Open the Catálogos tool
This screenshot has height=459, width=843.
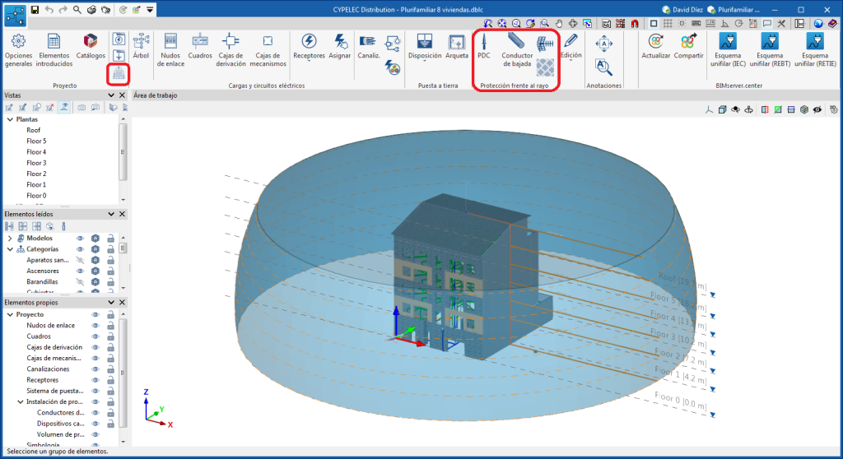[x=91, y=46]
